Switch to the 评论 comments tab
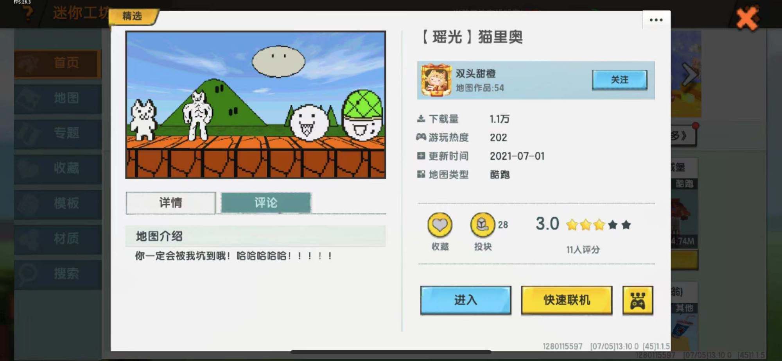Image resolution: width=782 pixels, height=361 pixels. pyautogui.click(x=265, y=203)
